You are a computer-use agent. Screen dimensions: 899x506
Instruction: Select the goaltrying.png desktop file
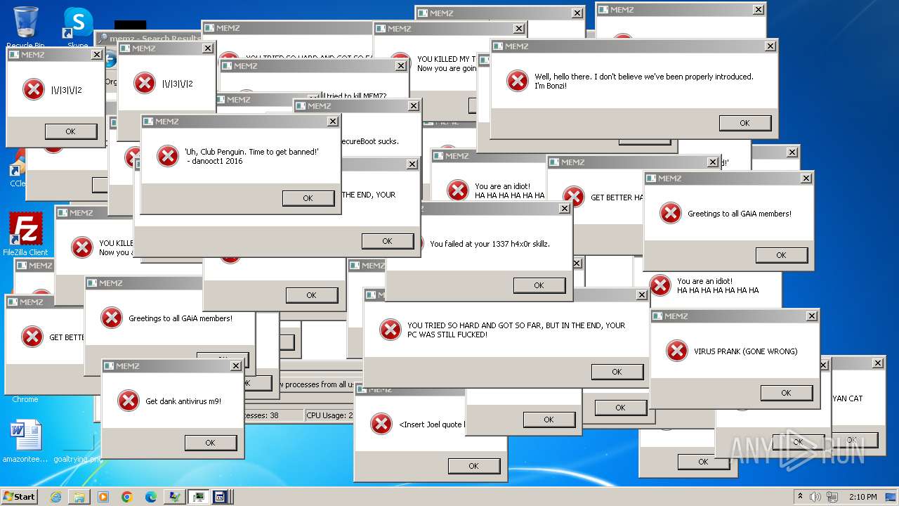point(77,459)
